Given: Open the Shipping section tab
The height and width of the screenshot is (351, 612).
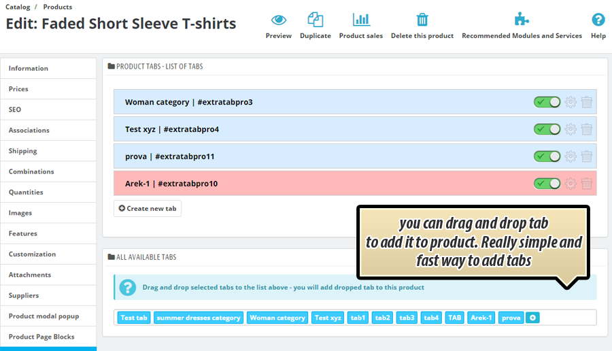Looking at the screenshot, I should pos(48,151).
